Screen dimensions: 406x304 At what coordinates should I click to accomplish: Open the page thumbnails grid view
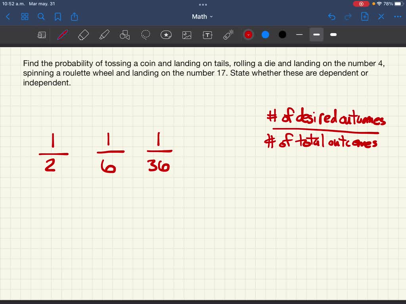[25, 17]
